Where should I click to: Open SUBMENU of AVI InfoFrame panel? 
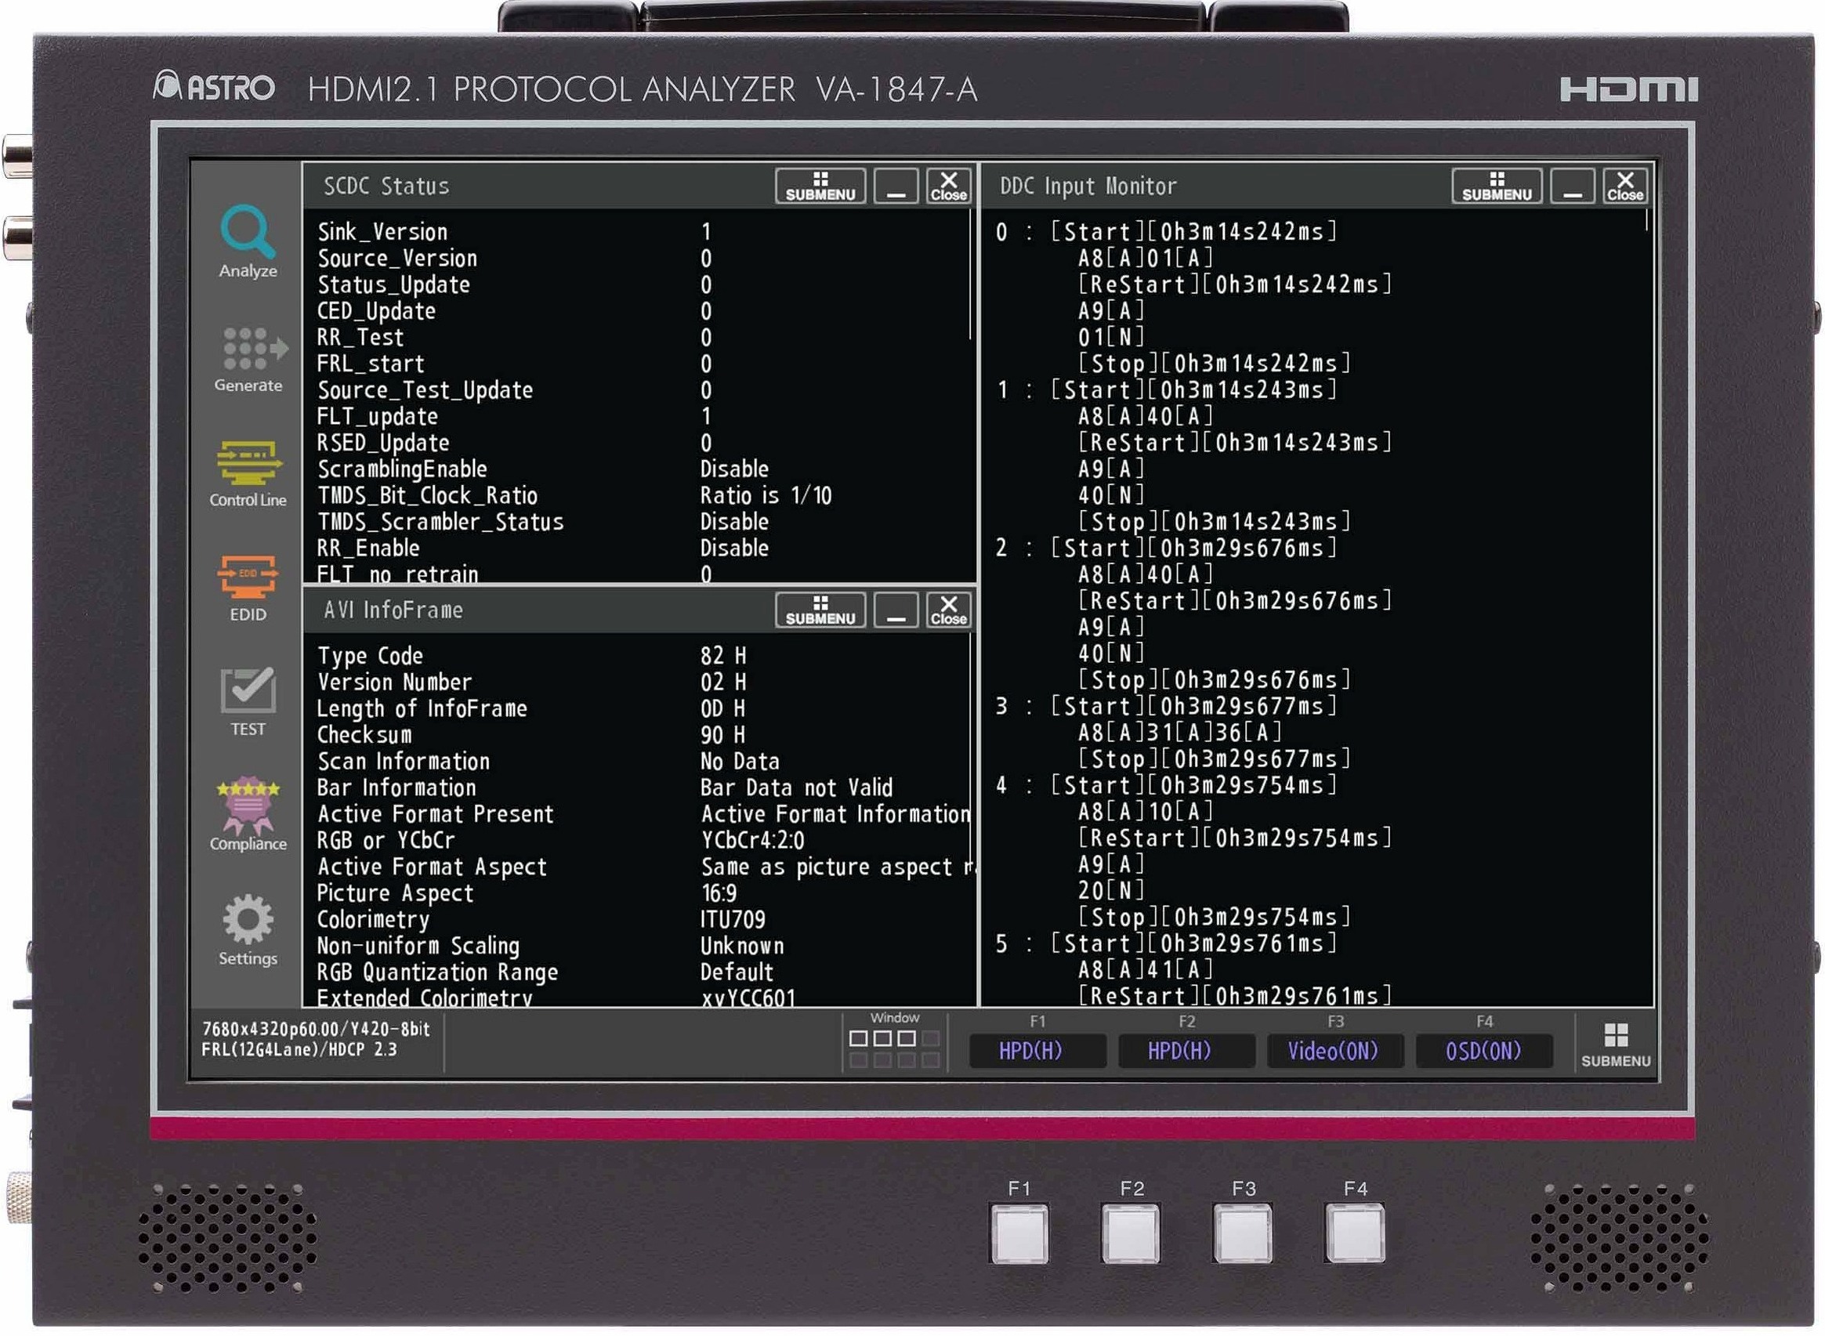pyautogui.click(x=820, y=610)
